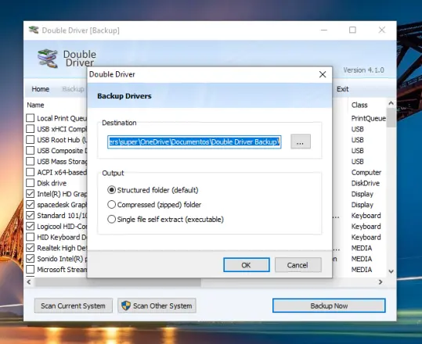422x344 pixels.
Task: Open the Home menu item
Action: pos(41,89)
